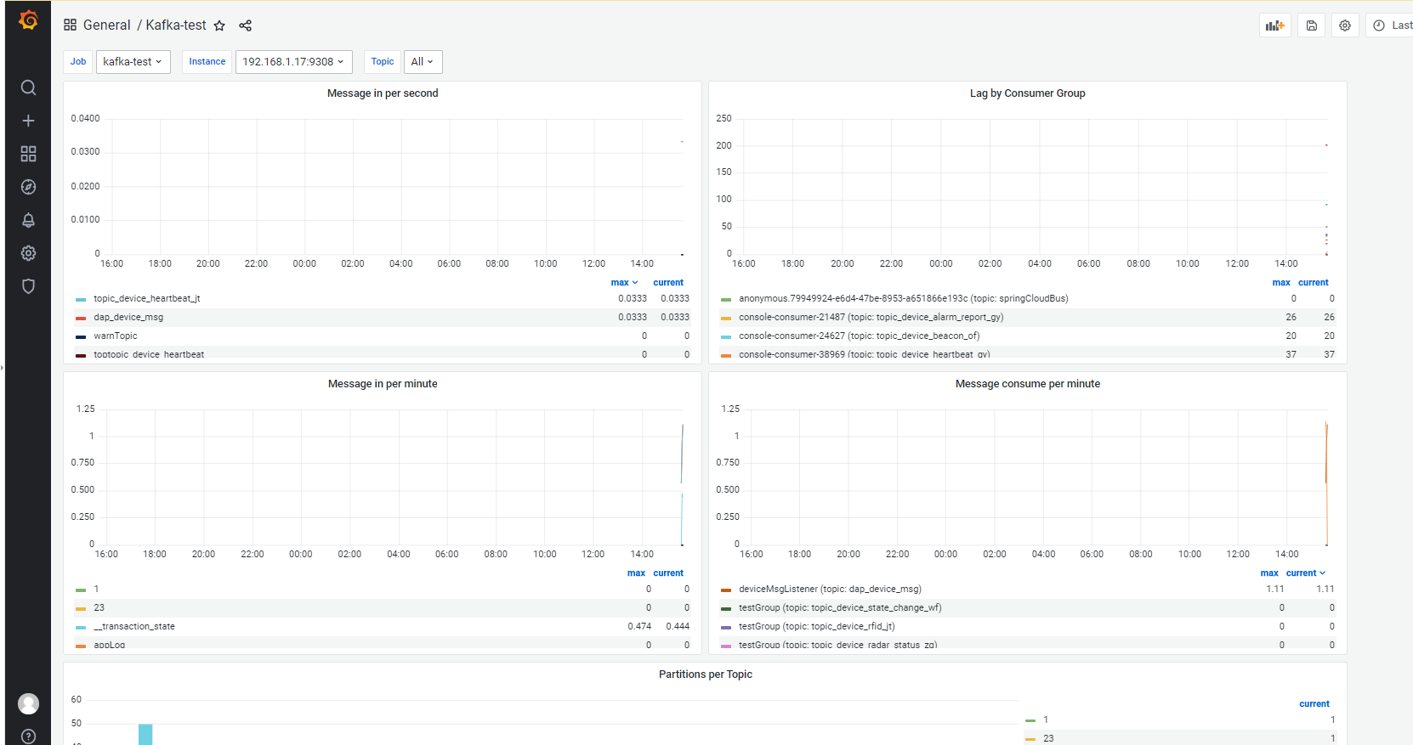Screen dimensions: 1413x745
Task: Open the Server Admin shield icon
Action: point(28,286)
